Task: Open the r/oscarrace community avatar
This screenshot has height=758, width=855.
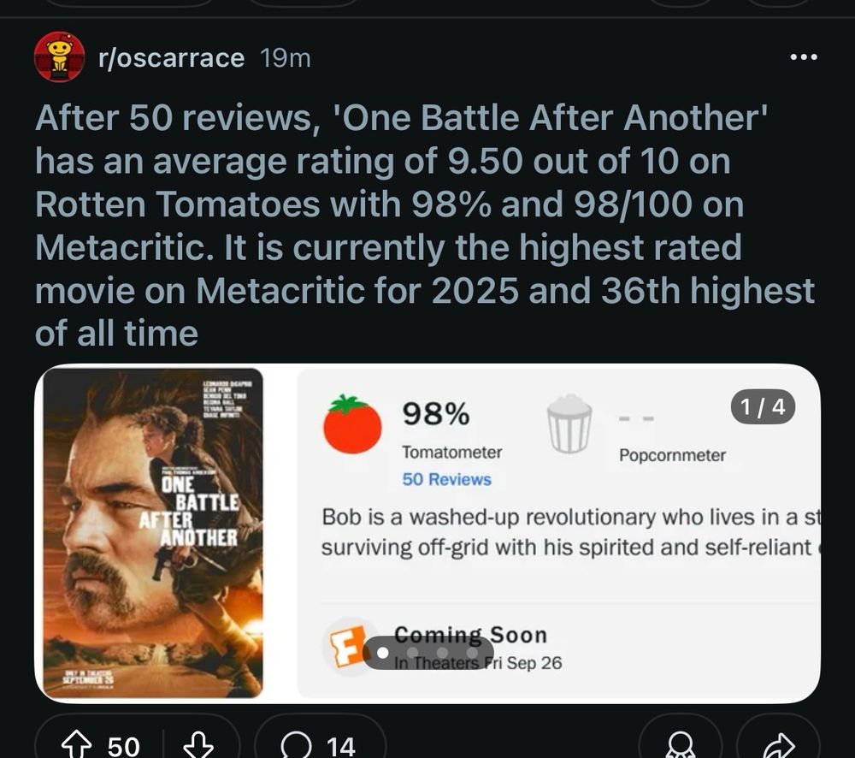Action: pos(59,57)
